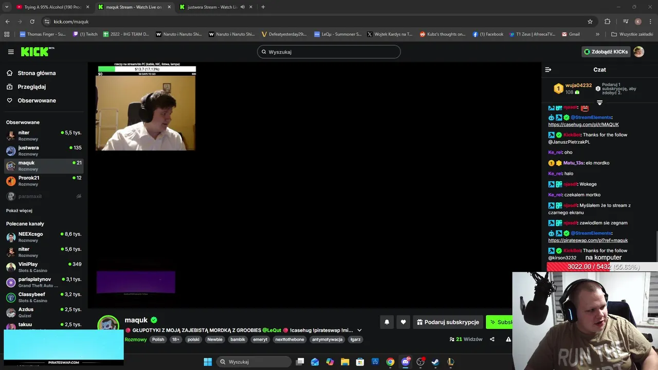The width and height of the screenshot is (658, 370).
Task: Click the share stream icon
Action: (492, 339)
